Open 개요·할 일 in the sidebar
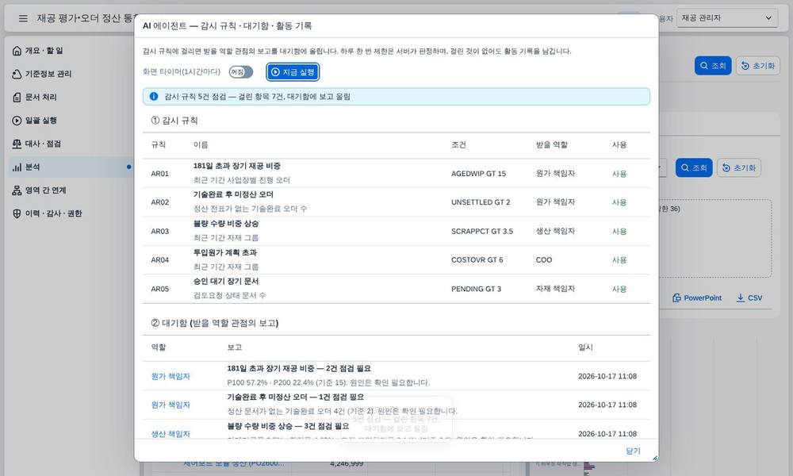The width and height of the screenshot is (793, 476). point(71,51)
